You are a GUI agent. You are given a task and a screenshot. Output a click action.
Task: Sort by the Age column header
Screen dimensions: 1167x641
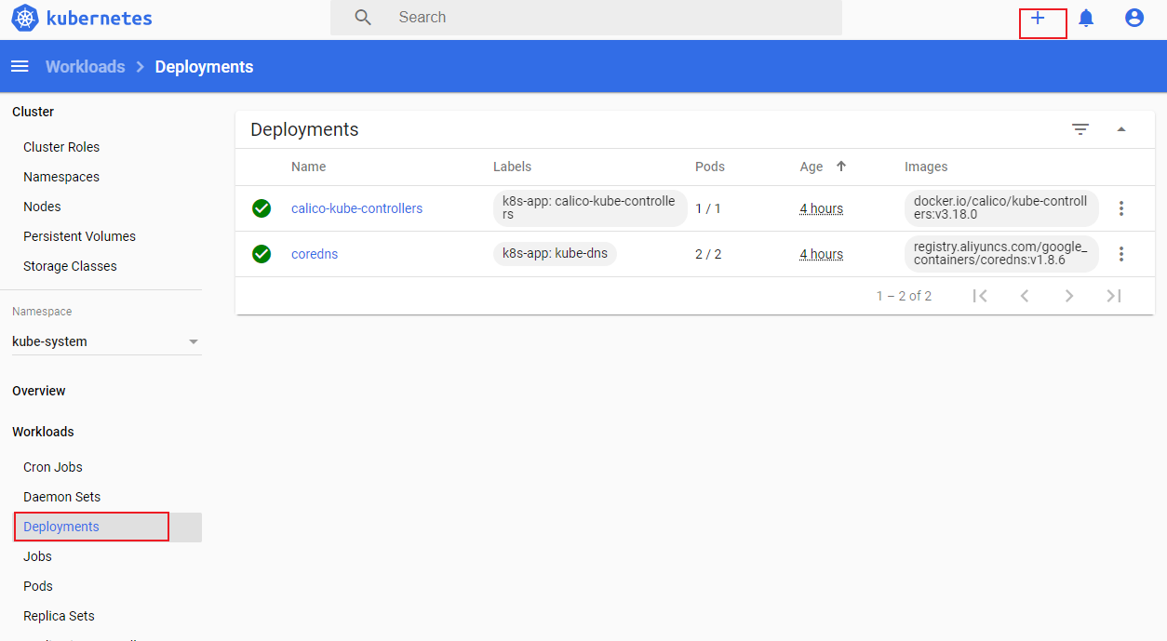pyautogui.click(x=812, y=167)
